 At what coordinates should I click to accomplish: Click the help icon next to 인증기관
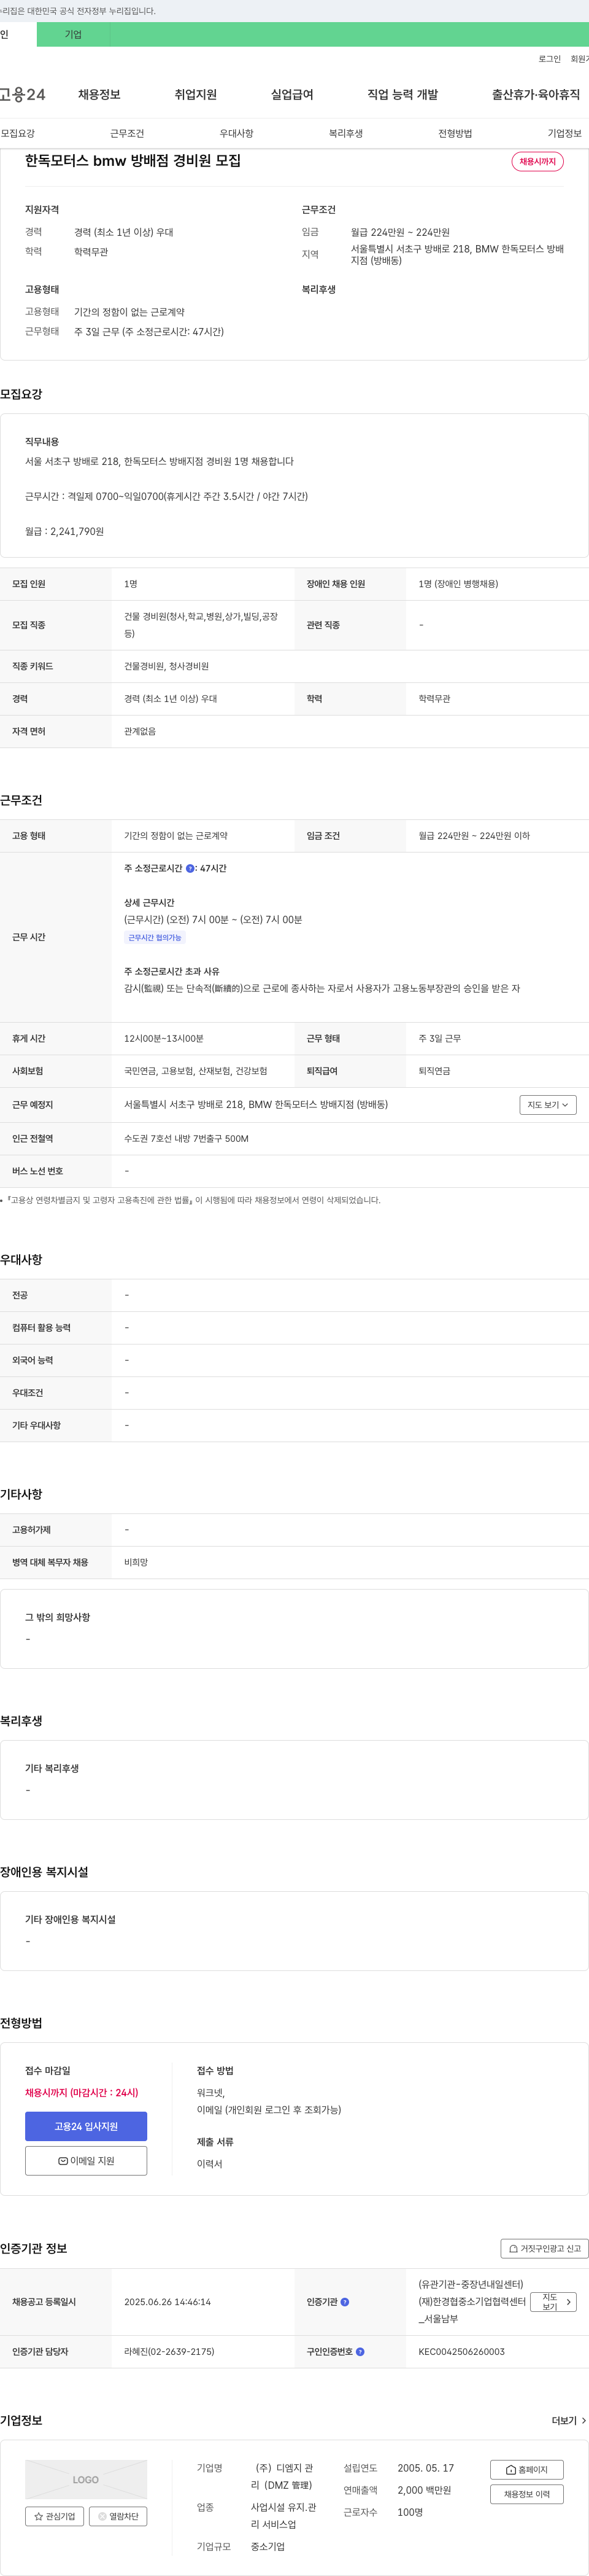(x=344, y=2302)
